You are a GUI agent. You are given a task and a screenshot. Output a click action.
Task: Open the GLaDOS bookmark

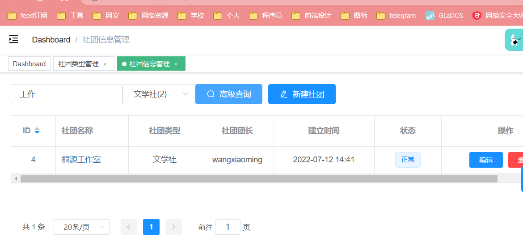445,16
